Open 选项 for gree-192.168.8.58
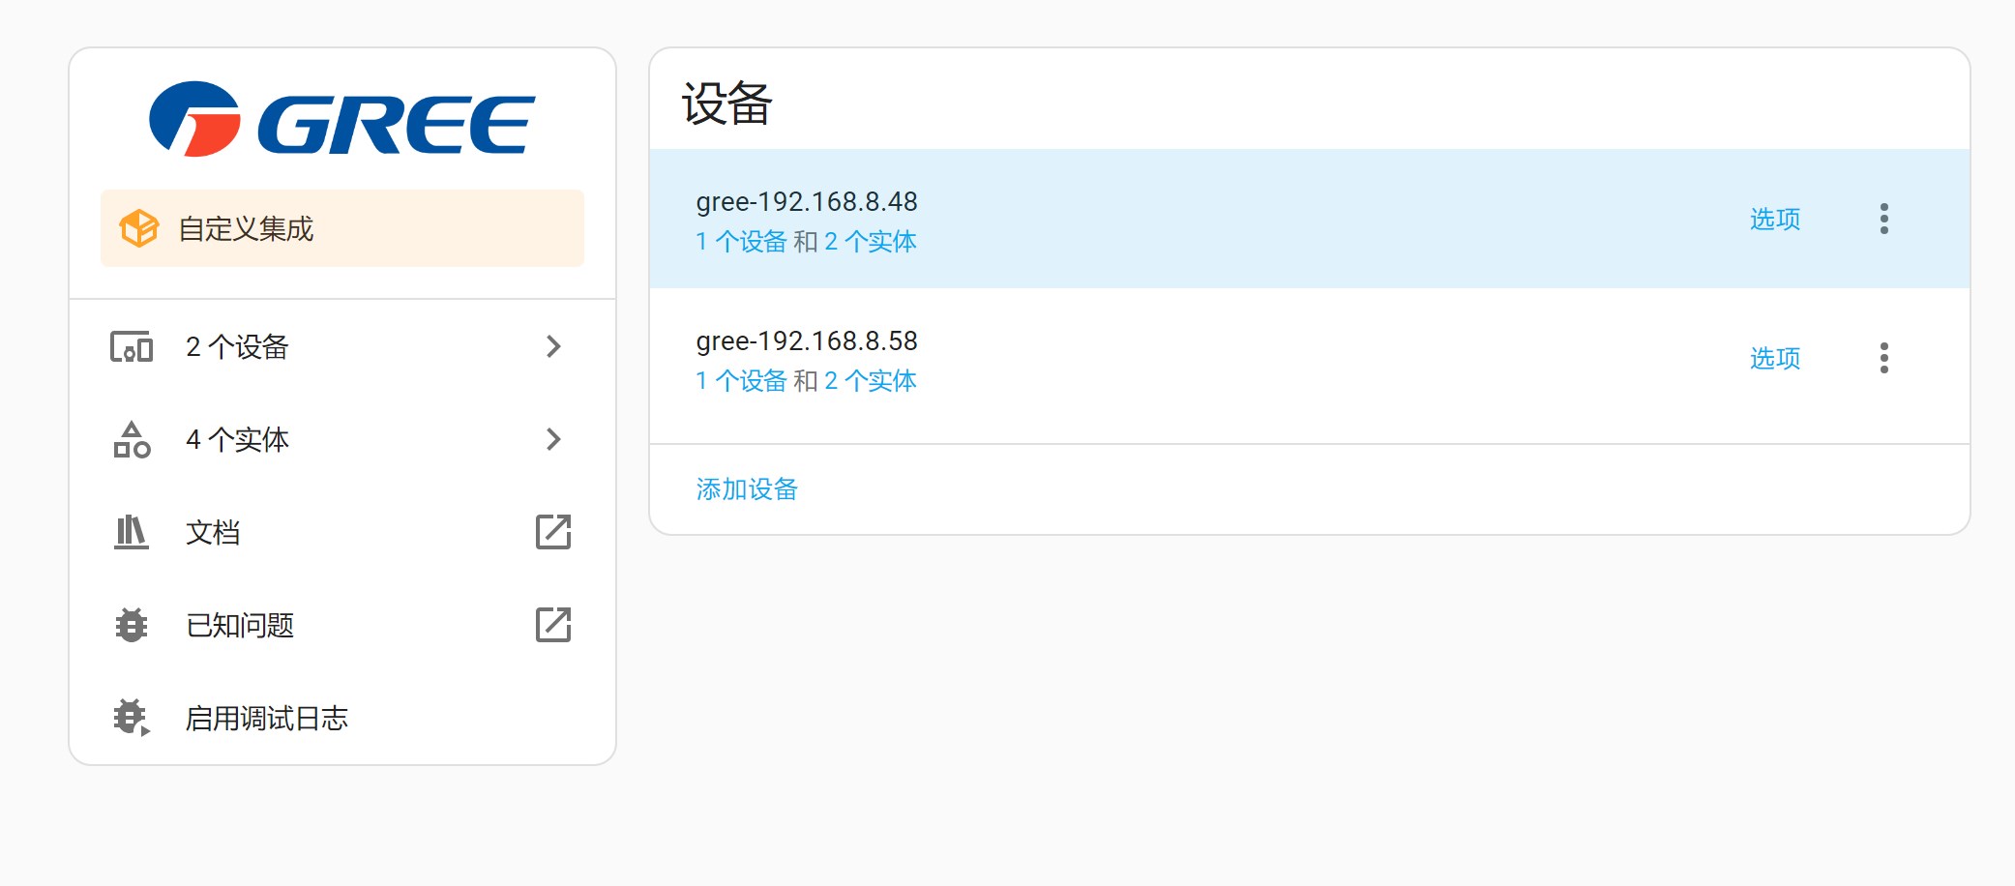 point(1774,359)
